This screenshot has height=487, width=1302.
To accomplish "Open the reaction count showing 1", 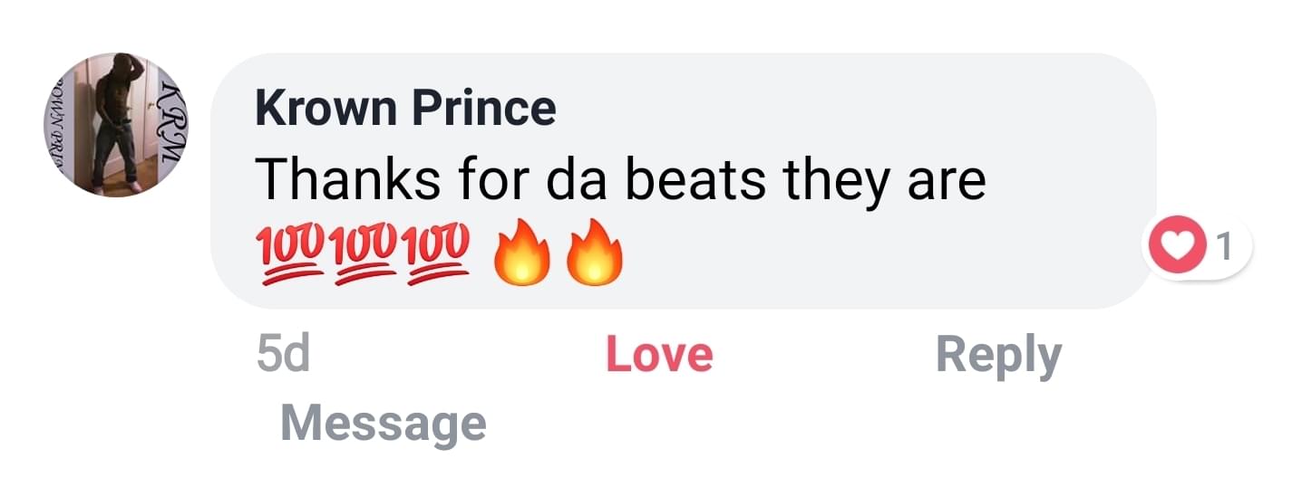I will coord(1224,247).
